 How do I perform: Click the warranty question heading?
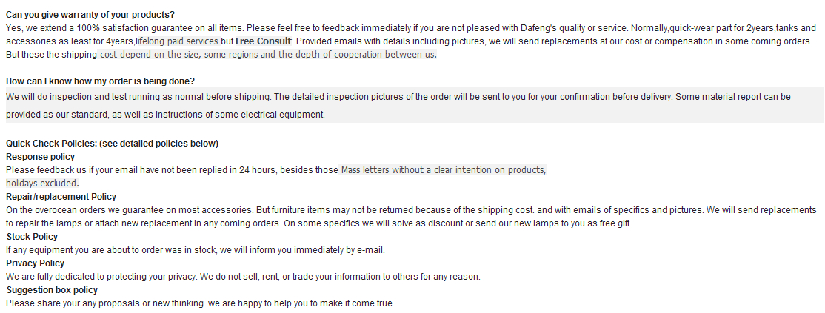click(x=90, y=15)
